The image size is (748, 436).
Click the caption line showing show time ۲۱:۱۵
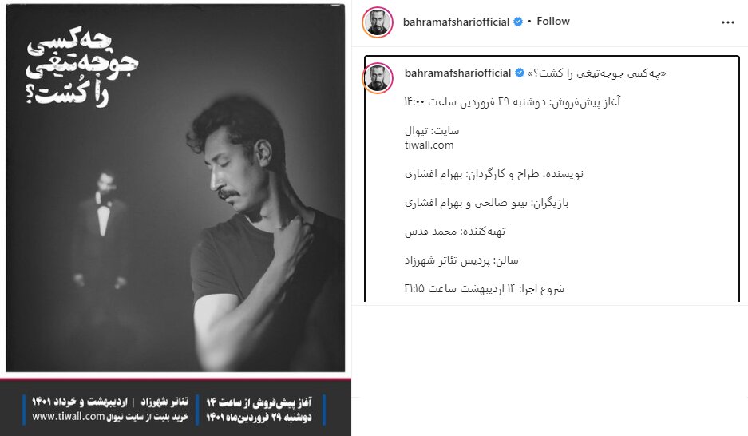484,288
